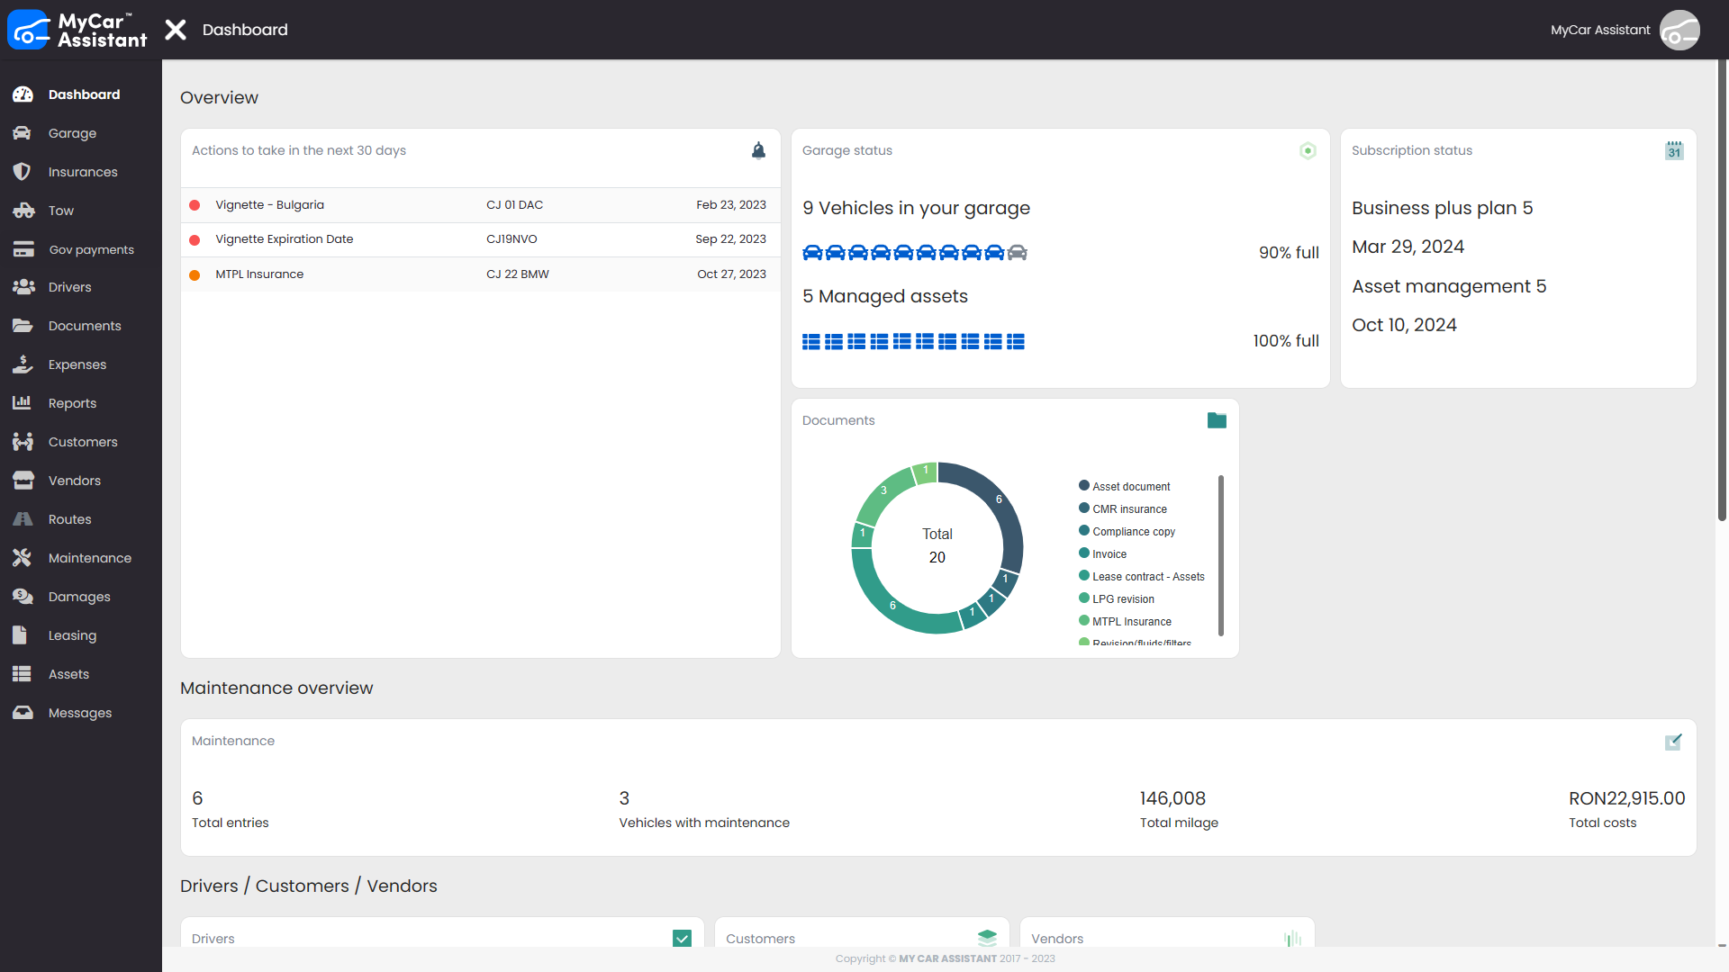The height and width of the screenshot is (972, 1729).
Task: Click the layers icon in Customers card
Action: (987, 938)
